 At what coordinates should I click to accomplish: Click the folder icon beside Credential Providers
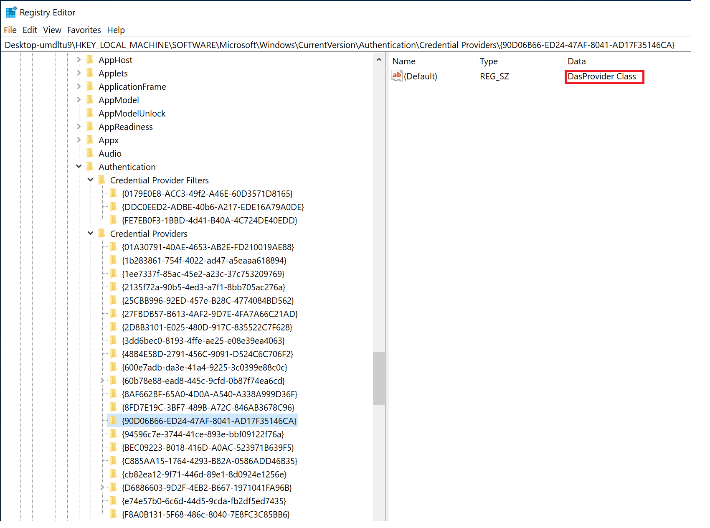(x=102, y=234)
